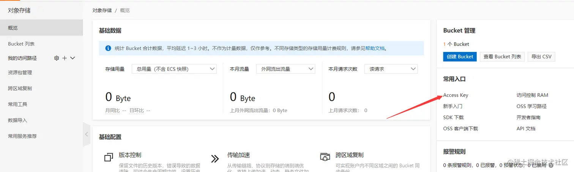The height and width of the screenshot is (172, 574).
Task: Click the 日环比 label under storage usage
Action: (x=137, y=110)
